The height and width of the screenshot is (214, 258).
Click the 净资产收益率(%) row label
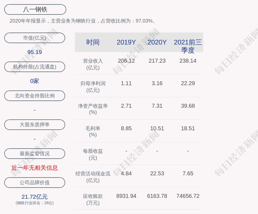pos(93,109)
